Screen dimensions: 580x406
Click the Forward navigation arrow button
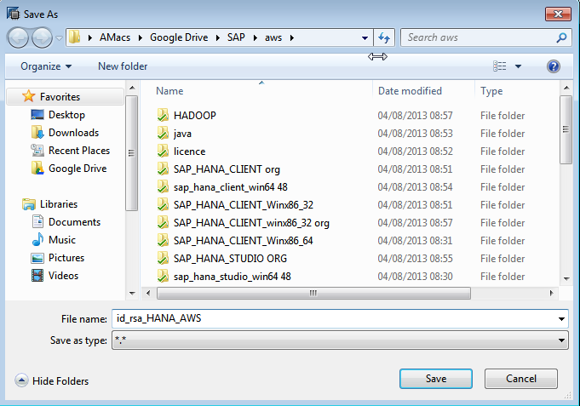point(42,37)
